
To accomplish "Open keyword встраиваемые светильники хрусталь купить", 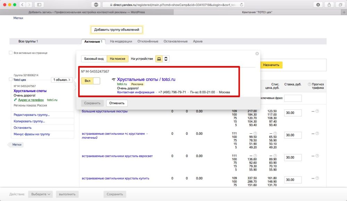I will click(116, 178).
